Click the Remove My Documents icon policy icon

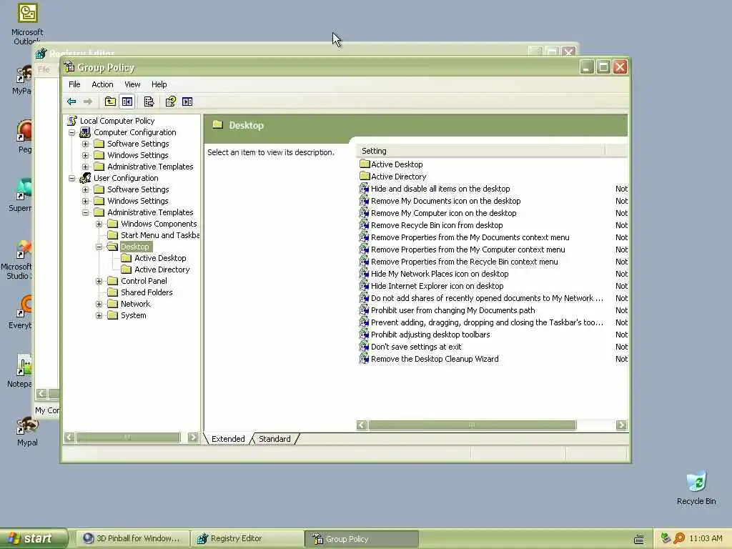tap(364, 201)
